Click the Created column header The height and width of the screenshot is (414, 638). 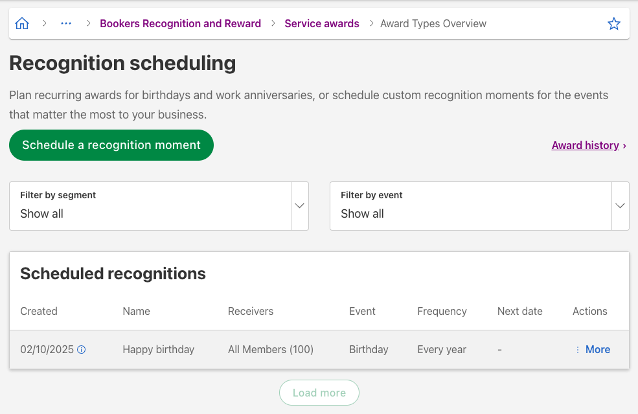(39, 311)
